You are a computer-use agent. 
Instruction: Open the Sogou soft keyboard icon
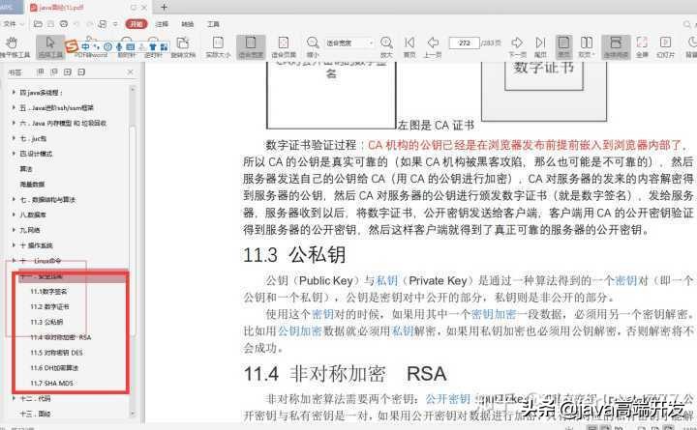coord(131,46)
